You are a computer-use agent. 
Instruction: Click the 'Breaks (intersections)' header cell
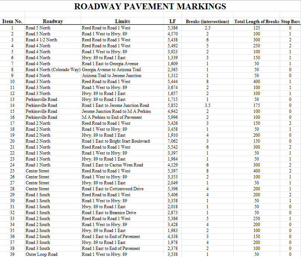[207, 22]
